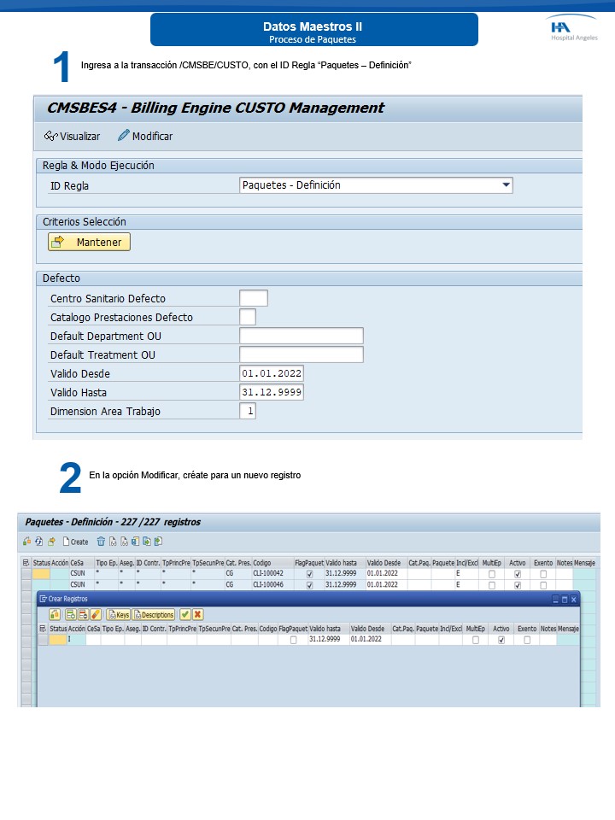Open the ID Regla dropdown
615x820 pixels.
[506, 185]
